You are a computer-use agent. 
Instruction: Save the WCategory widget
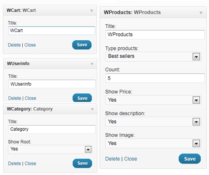coord(82,163)
